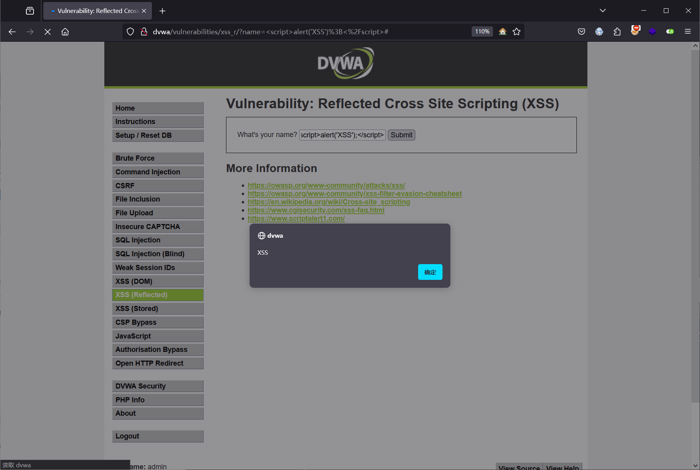Click the View Source button
This screenshot has width=700, height=470.
(519, 467)
